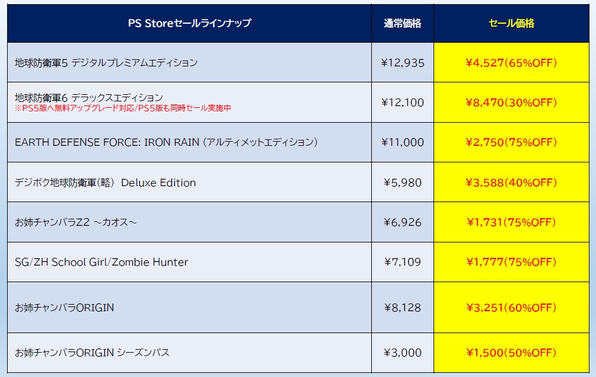
Task: Click the ¥5,980 regular price cell
Action: [403, 183]
